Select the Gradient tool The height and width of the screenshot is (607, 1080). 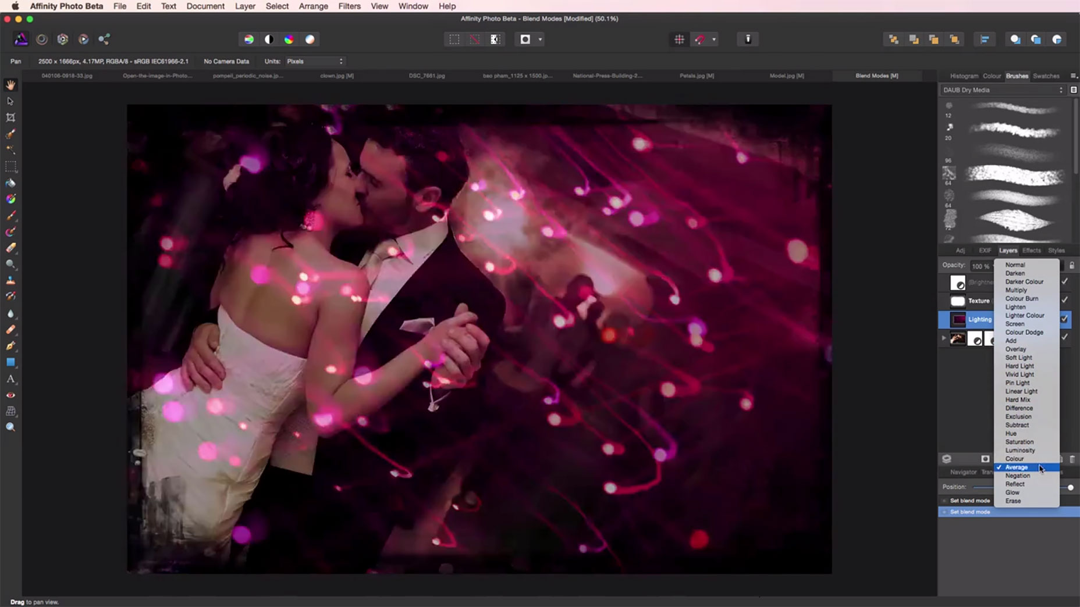[x=10, y=199]
